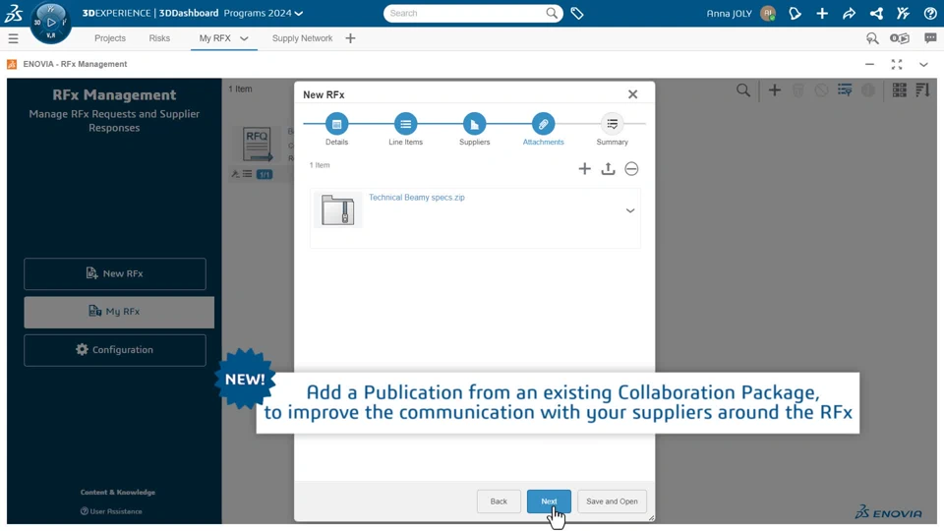Click the Attachments step icon
The image size is (944, 531).
pos(543,124)
